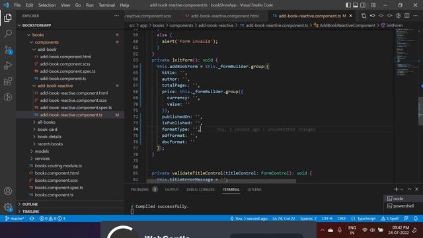Switch to the DEBUG CONSOLE tab
Image resolution: width=423 pixels, height=238 pixels.
pyautogui.click(x=201, y=190)
